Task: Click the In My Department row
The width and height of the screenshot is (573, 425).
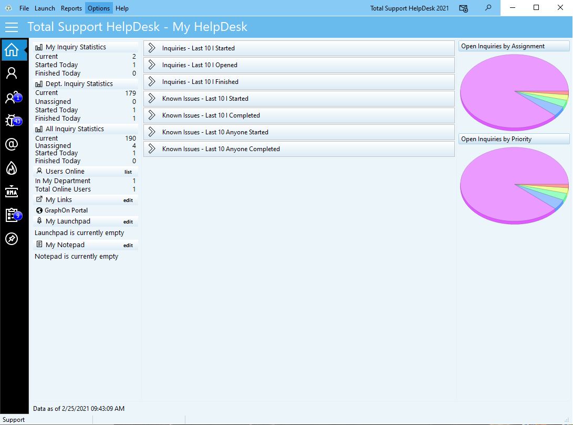Action: (x=86, y=180)
